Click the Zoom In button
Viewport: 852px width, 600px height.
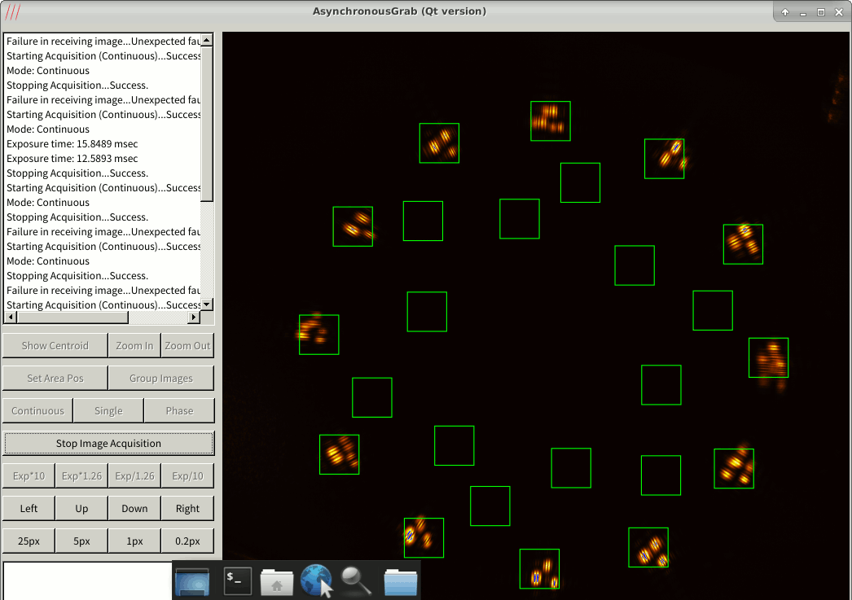134,345
